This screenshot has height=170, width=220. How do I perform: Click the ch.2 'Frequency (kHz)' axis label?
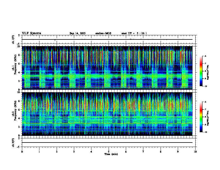[x=15, y=110]
